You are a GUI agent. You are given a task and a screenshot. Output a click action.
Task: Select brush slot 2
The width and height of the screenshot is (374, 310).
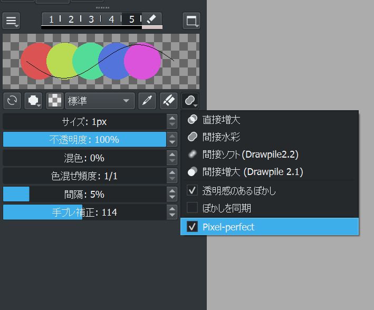71,20
